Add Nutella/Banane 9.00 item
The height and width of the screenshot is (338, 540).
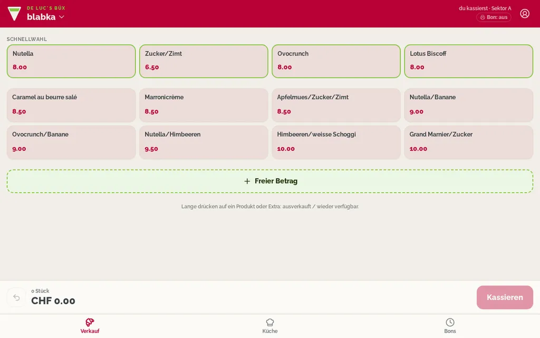pyautogui.click(x=468, y=105)
